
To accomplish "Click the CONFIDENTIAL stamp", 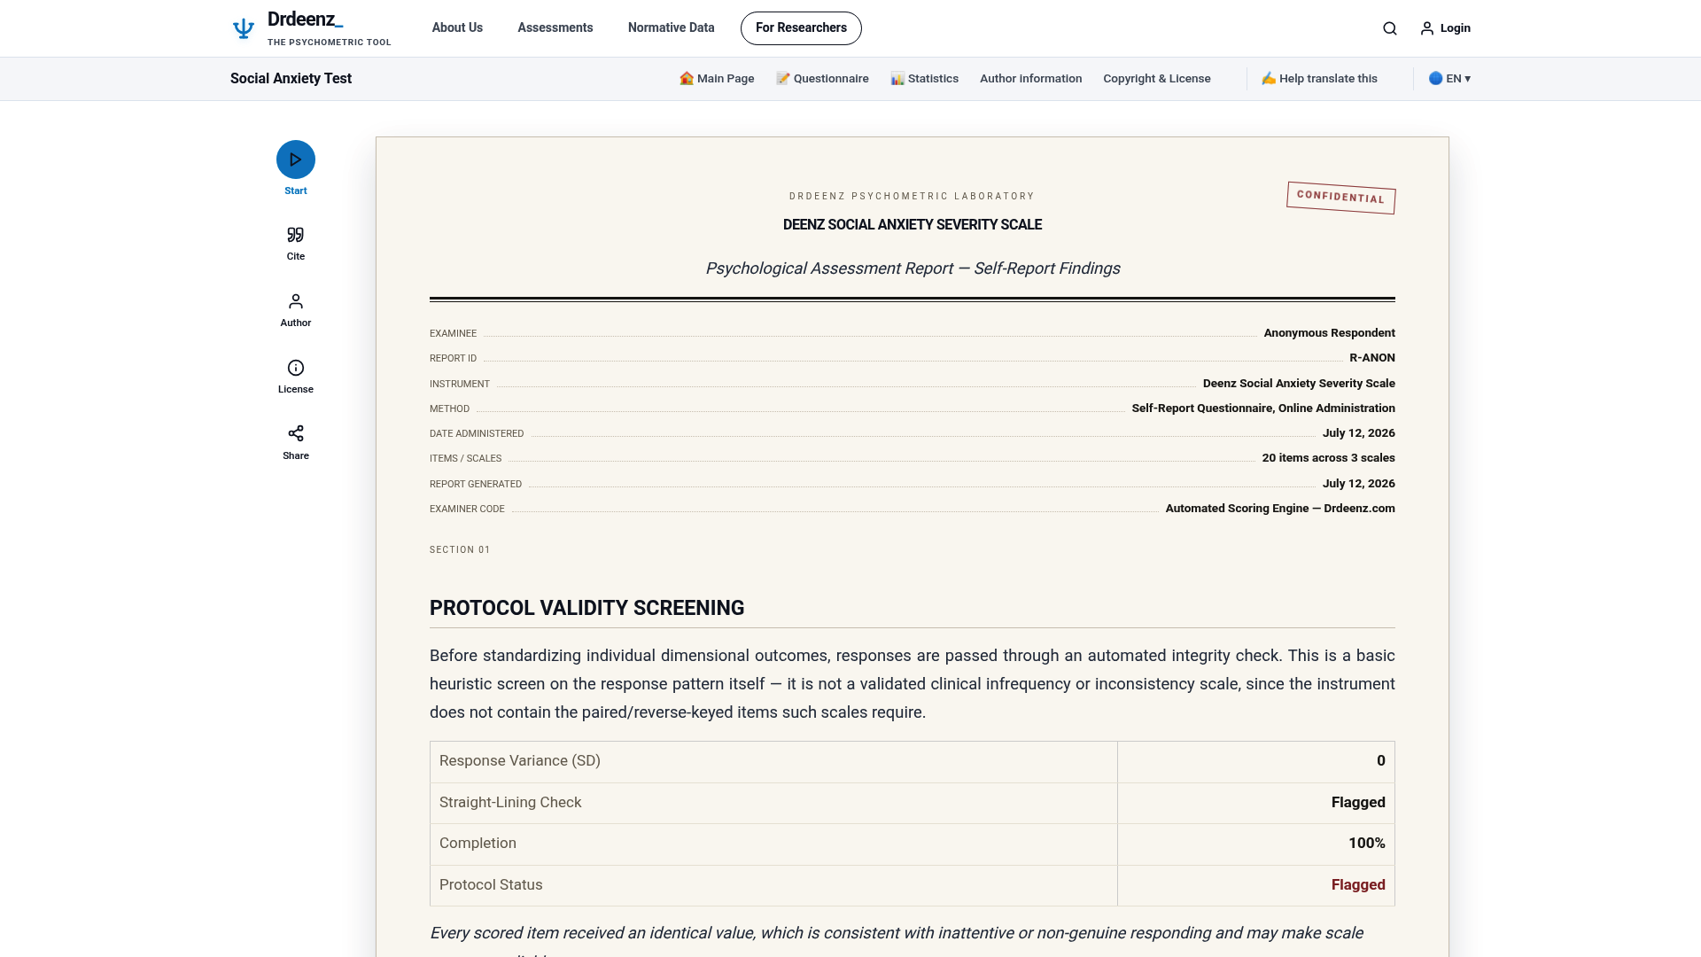I will 1340,197.
